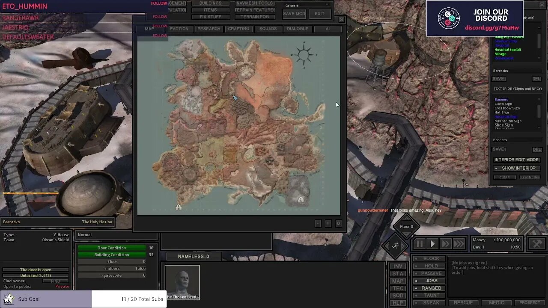This screenshot has width=548, height=308.
Task: Go down a floor with the Floor down arrow
Action: point(406,235)
